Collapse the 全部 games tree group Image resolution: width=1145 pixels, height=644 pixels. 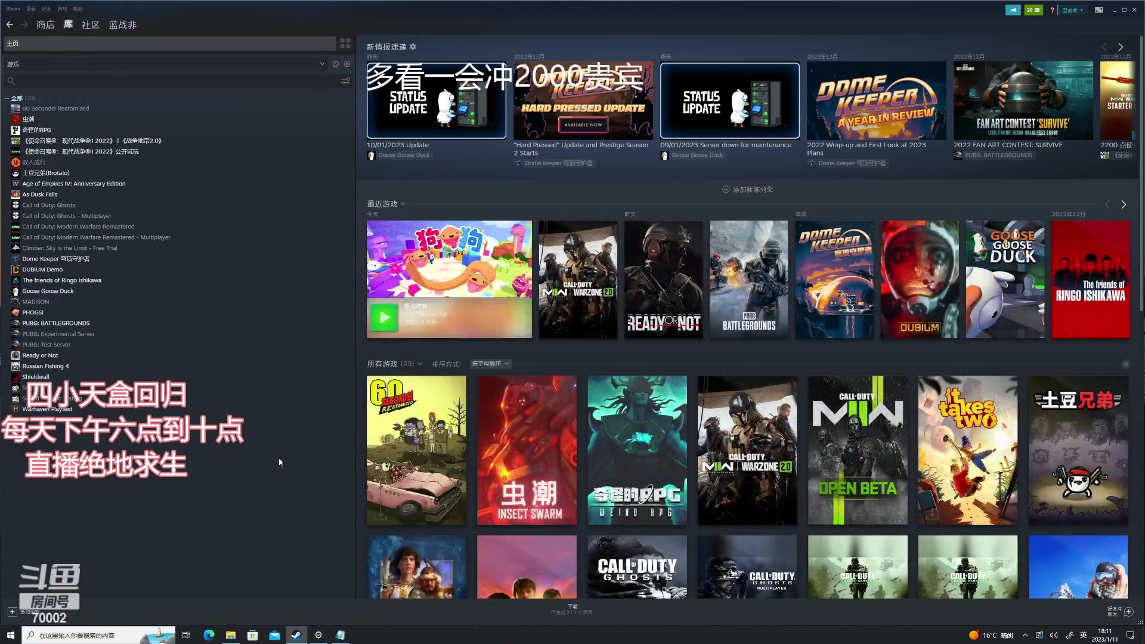pos(7,98)
